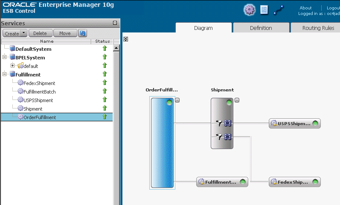Select the USPSShipm... service box in diagram
Viewport: 340px width, 205px height.
point(294,123)
